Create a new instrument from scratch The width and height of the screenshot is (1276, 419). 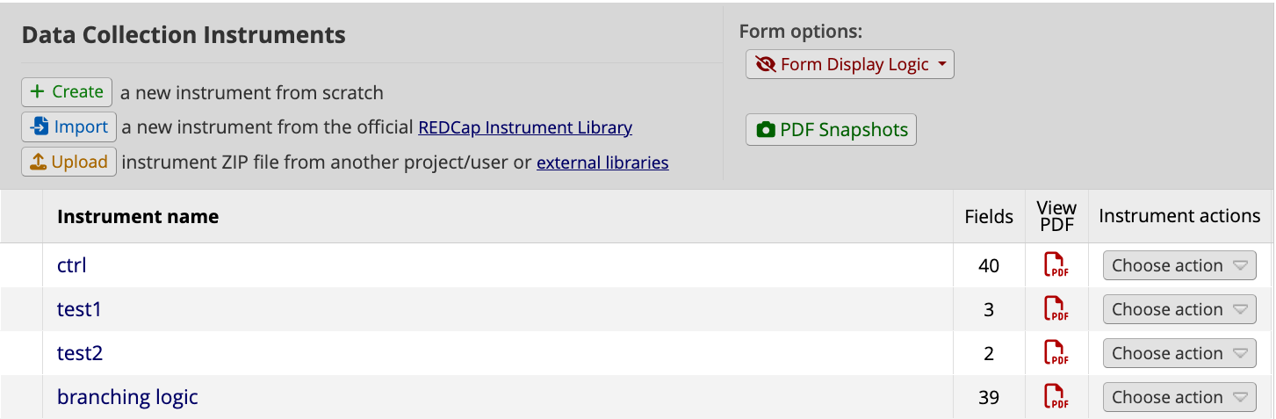pyautogui.click(x=67, y=91)
